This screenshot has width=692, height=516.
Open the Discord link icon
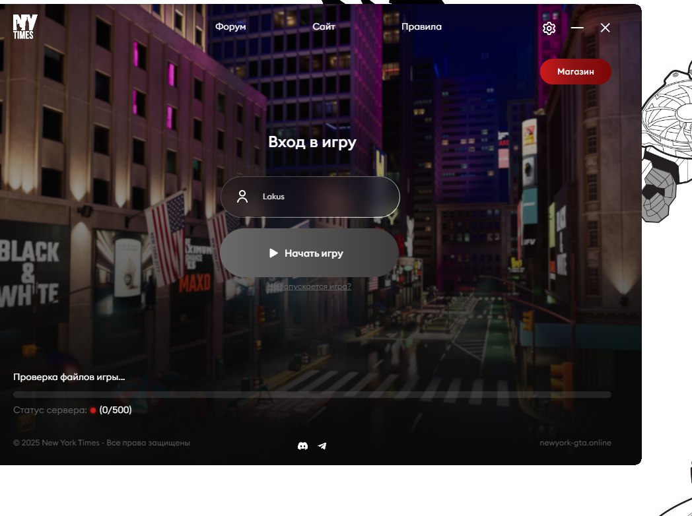click(x=302, y=446)
